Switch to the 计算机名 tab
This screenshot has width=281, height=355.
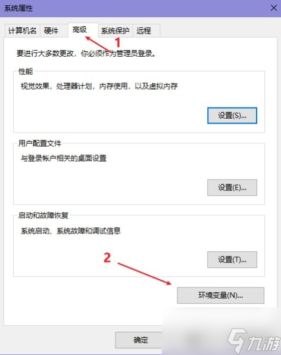pyautogui.click(x=23, y=30)
